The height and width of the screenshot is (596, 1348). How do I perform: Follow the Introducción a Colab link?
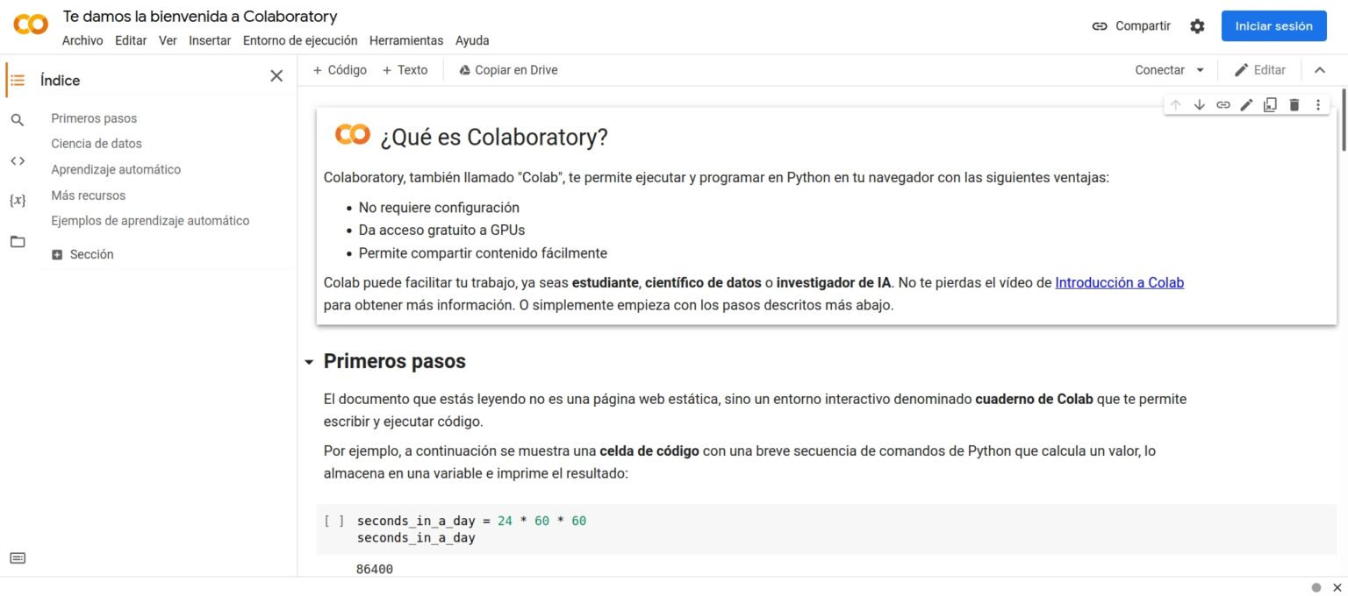click(1119, 282)
